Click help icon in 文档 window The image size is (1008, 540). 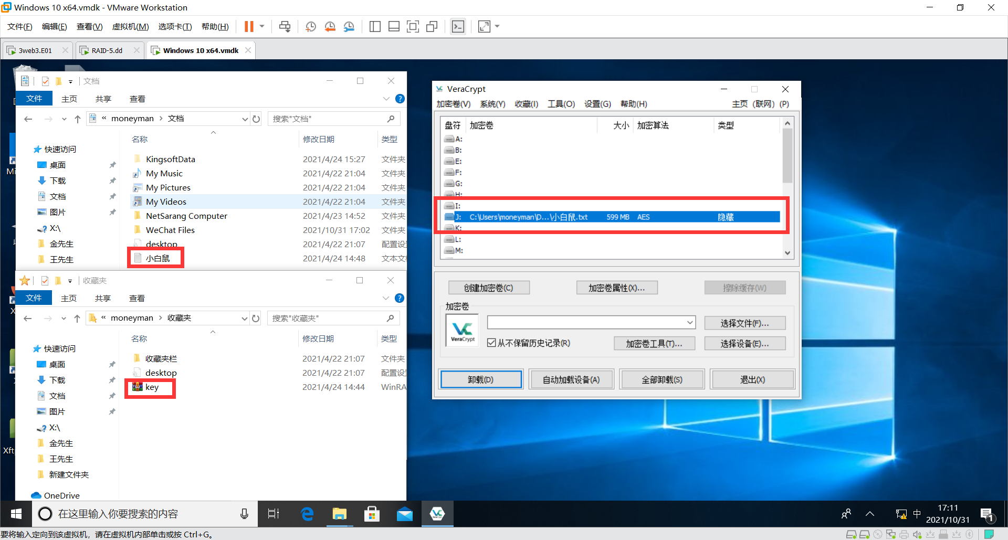point(400,99)
